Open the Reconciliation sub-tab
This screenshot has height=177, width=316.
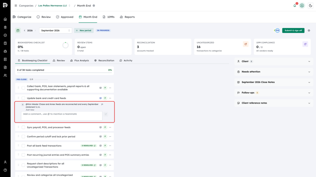pos(104,61)
